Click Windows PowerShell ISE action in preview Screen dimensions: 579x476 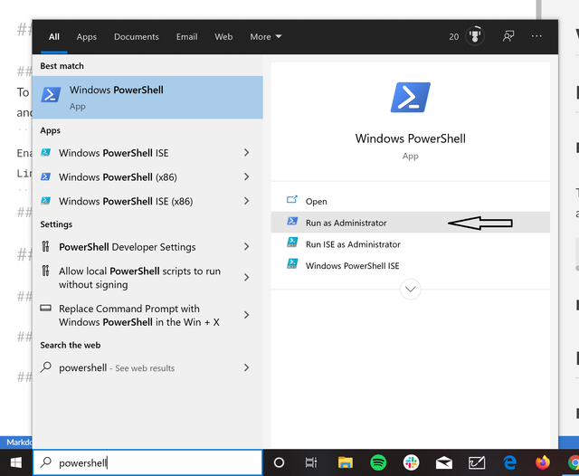pos(410,265)
